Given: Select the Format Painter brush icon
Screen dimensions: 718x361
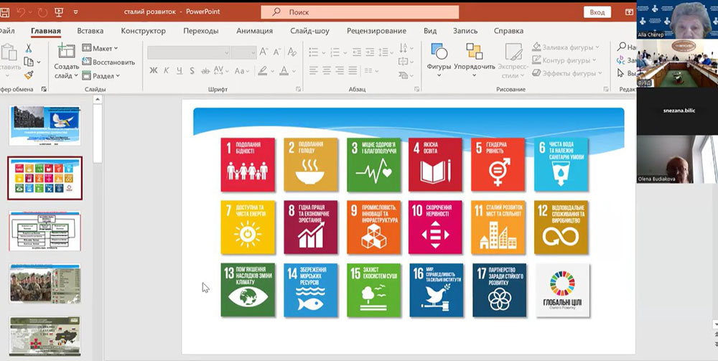Looking at the screenshot, I should pyautogui.click(x=29, y=75).
